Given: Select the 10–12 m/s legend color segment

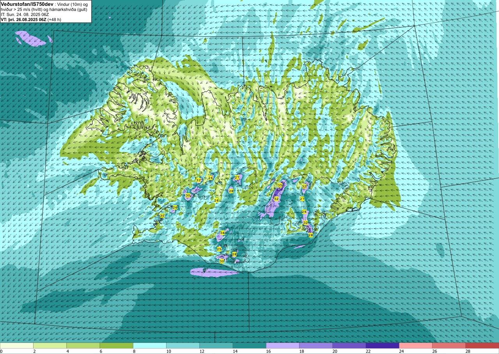Looking at the screenshot, I should 183,345.
